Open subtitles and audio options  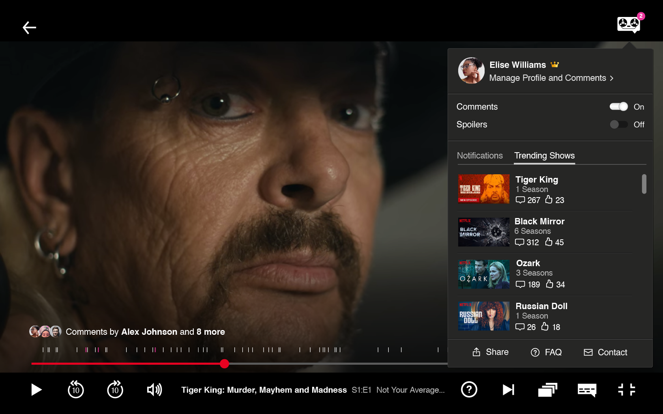tap(587, 390)
